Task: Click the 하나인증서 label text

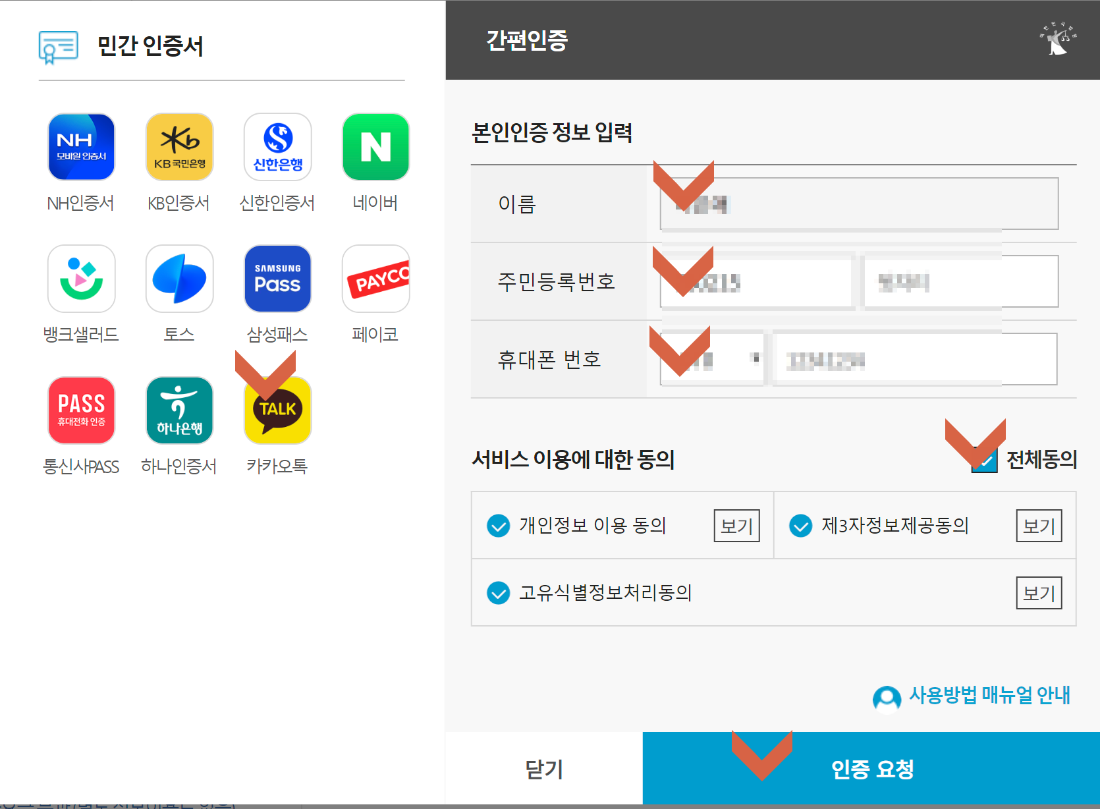Action: tap(179, 466)
